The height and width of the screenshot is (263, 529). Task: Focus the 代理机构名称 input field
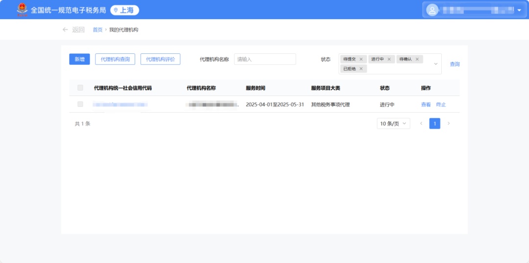[x=265, y=59]
